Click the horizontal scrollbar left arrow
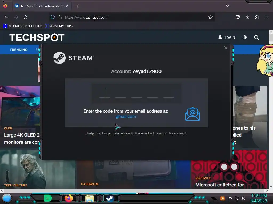The width and height of the screenshot is (273, 204). click(2, 190)
